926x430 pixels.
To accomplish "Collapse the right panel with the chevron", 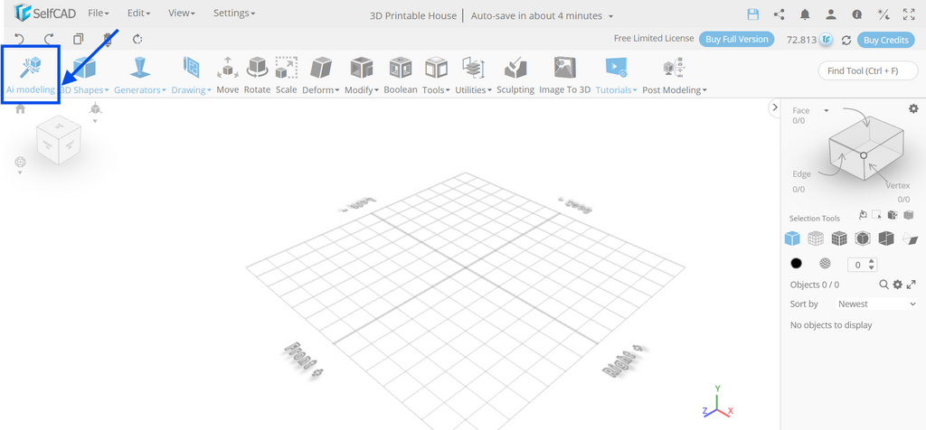I will [775, 107].
